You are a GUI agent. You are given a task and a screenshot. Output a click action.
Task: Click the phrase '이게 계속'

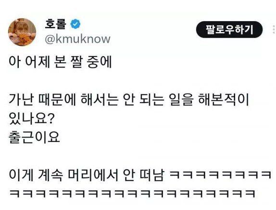tap(36, 175)
